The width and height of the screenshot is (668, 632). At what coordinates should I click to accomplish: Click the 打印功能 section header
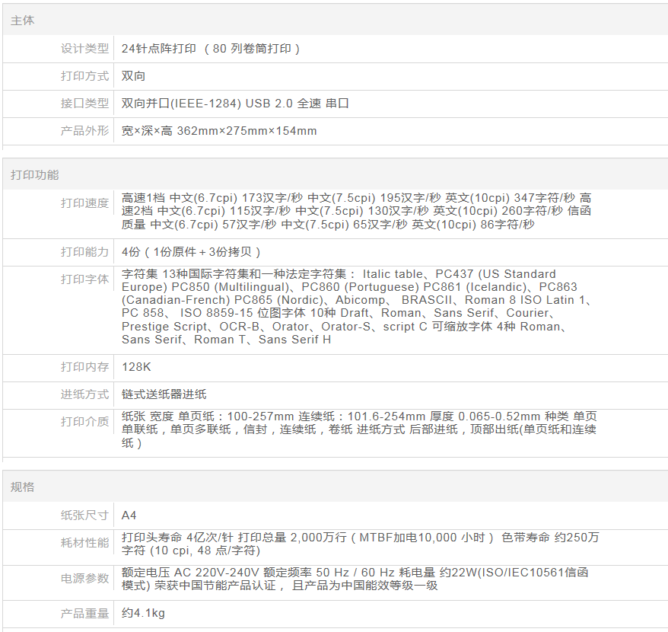34,174
